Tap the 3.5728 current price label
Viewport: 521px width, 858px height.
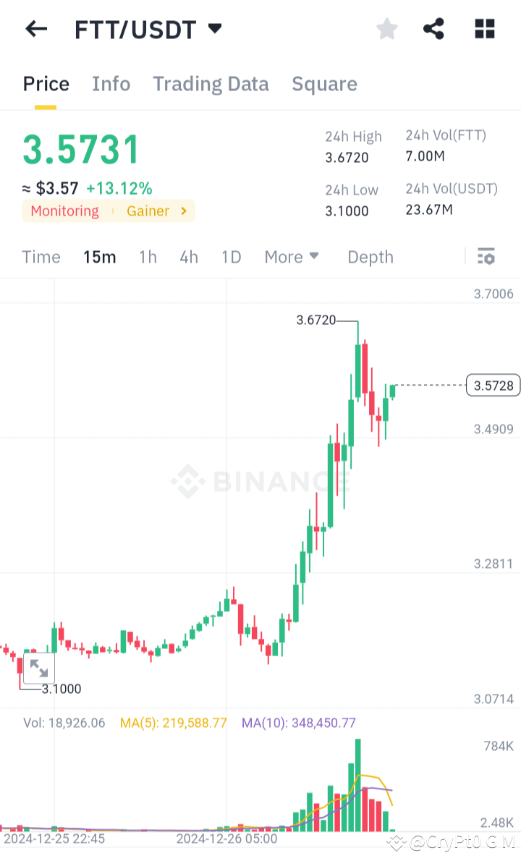point(493,386)
